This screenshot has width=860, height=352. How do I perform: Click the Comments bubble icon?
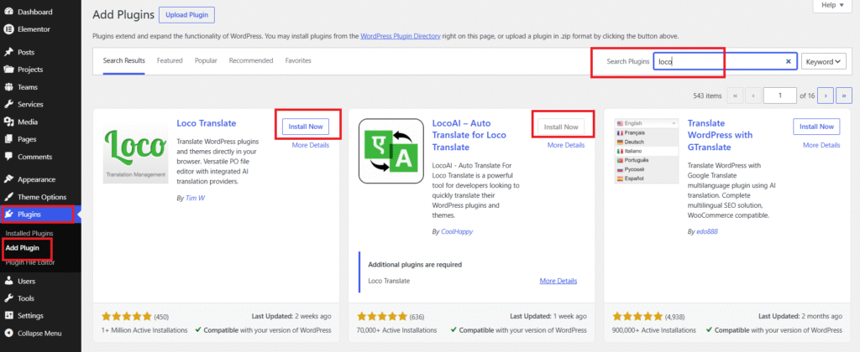(x=8, y=157)
